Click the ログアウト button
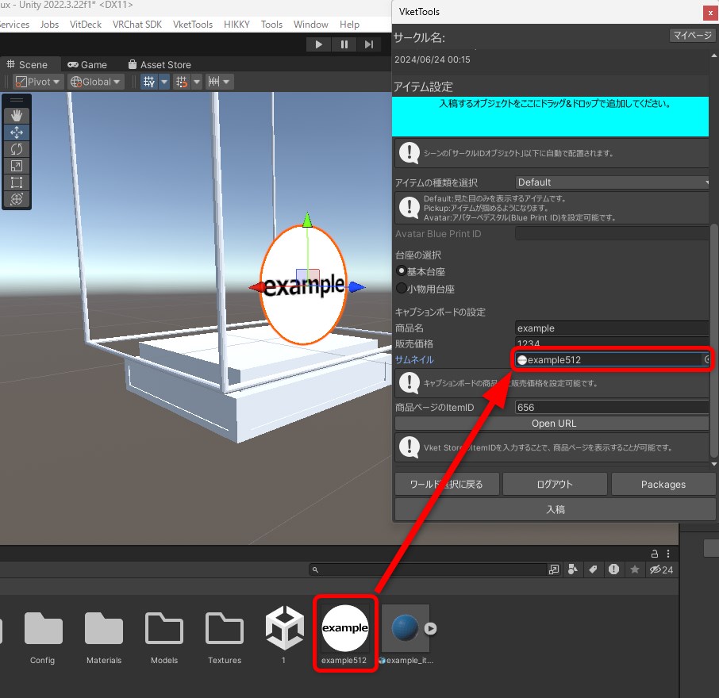This screenshot has height=698, width=719. [554, 484]
